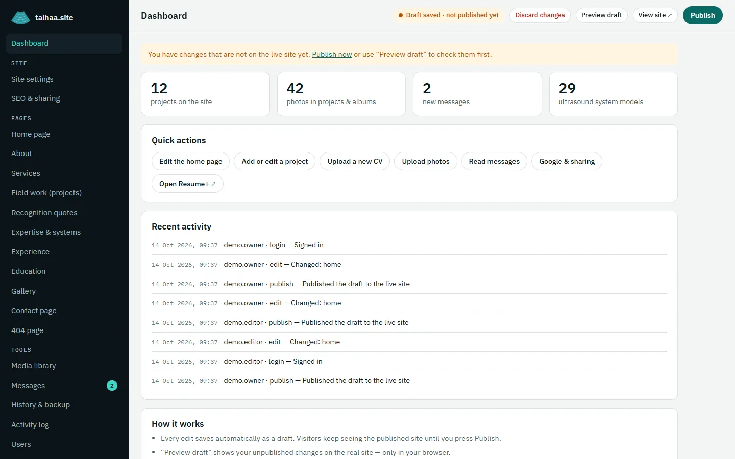The image size is (735, 459).
Task: Open Expertise & systems
Action: coord(64,232)
